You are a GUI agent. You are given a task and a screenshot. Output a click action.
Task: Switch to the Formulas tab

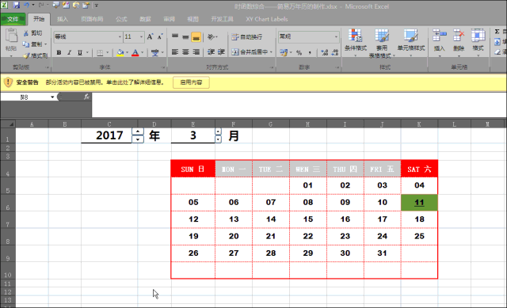click(121, 19)
